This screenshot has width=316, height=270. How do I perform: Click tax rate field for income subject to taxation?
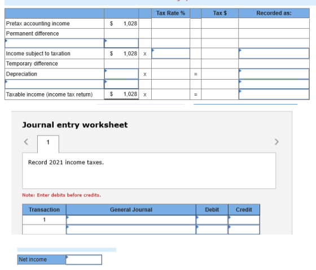pyautogui.click(x=170, y=54)
